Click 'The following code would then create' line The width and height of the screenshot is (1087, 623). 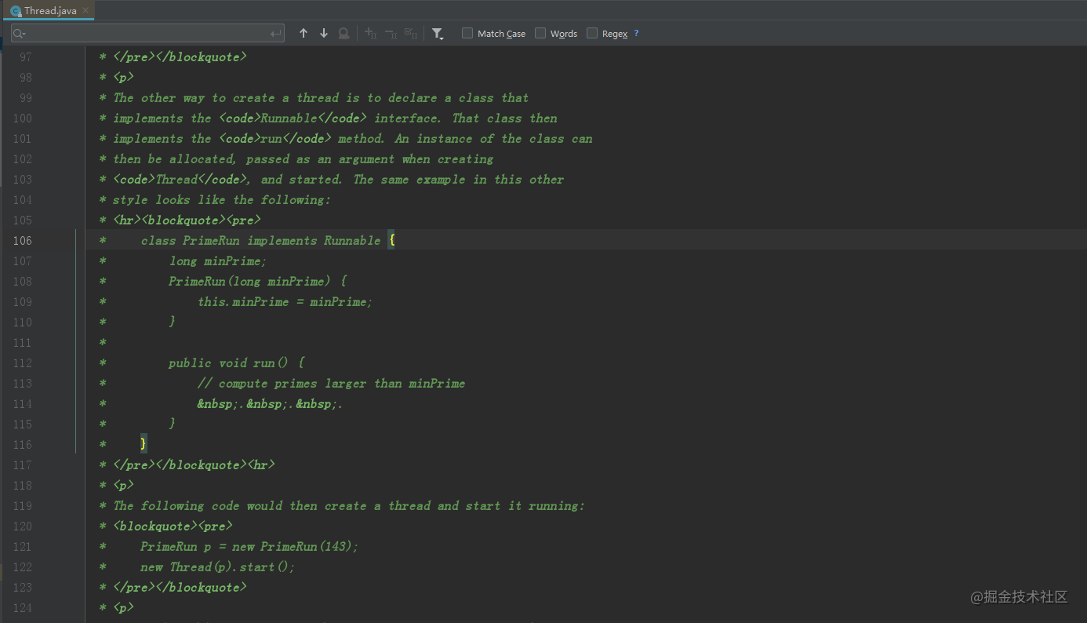click(349, 505)
